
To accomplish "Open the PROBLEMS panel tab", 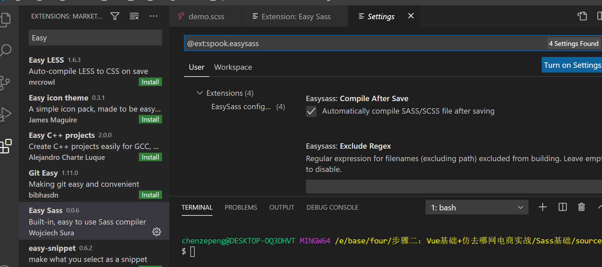I will coord(241,207).
